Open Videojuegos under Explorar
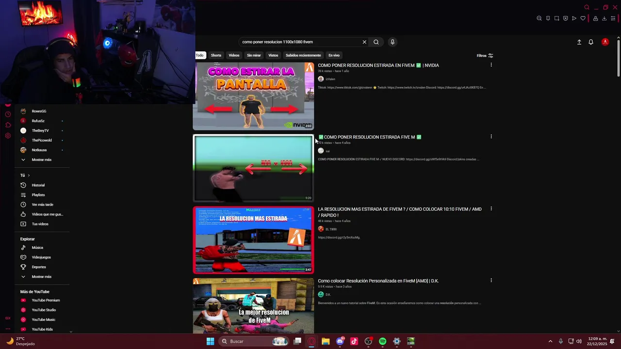 tap(42, 257)
